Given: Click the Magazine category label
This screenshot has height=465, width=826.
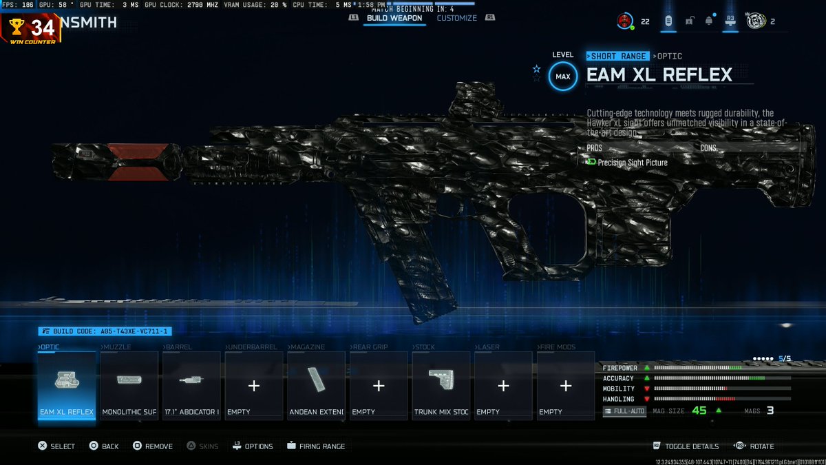Looking at the screenshot, I should tap(306, 347).
